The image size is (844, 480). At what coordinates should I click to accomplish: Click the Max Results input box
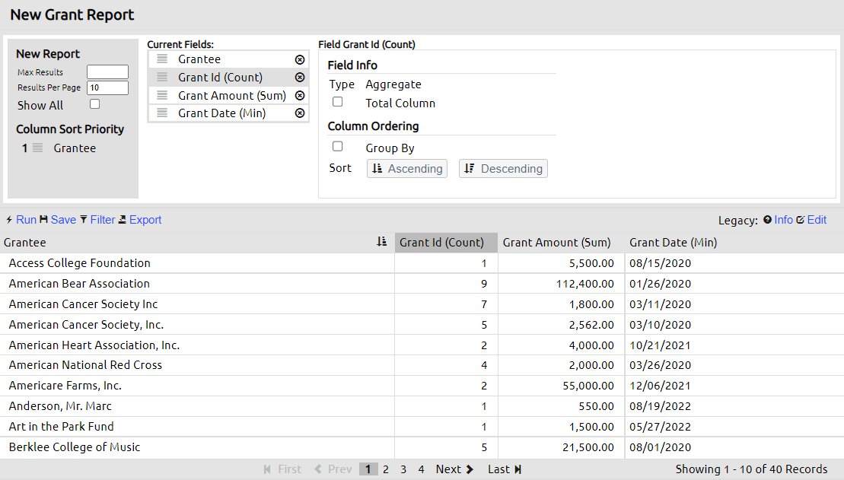tap(107, 72)
